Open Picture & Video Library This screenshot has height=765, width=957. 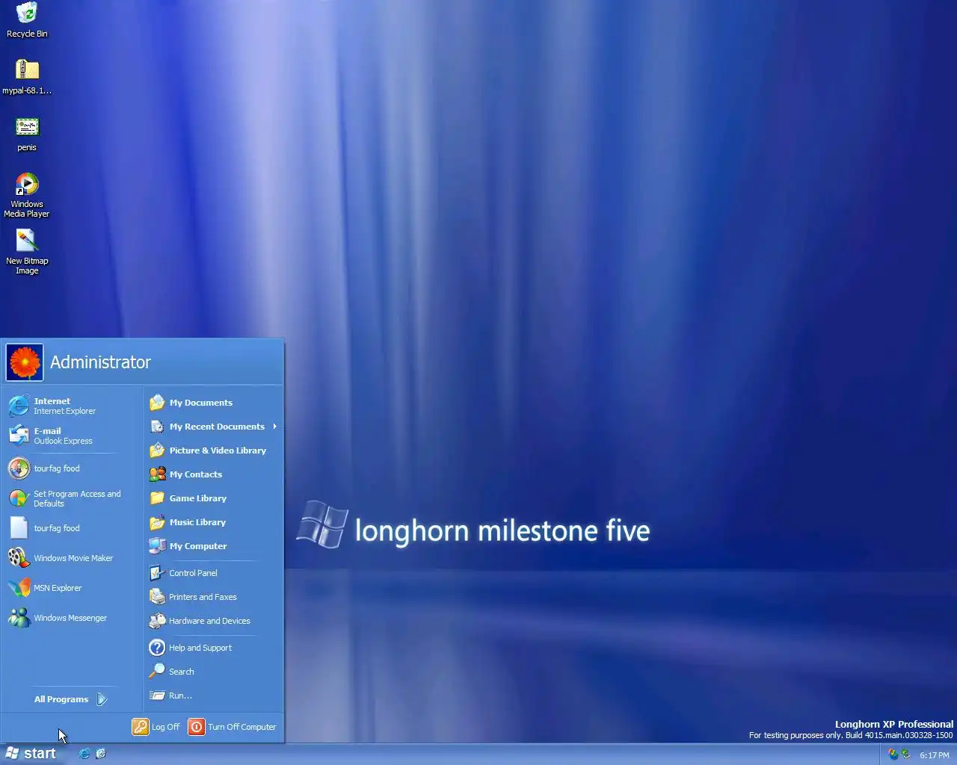(x=213, y=450)
